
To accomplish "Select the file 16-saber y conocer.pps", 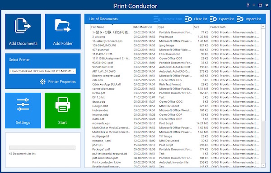I will (107, 41).
